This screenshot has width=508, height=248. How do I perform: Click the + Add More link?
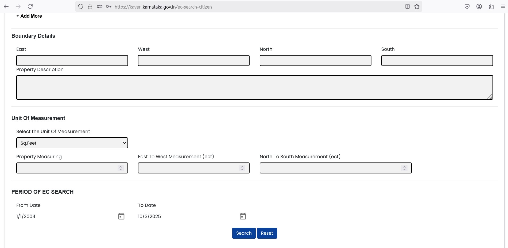pos(29,16)
